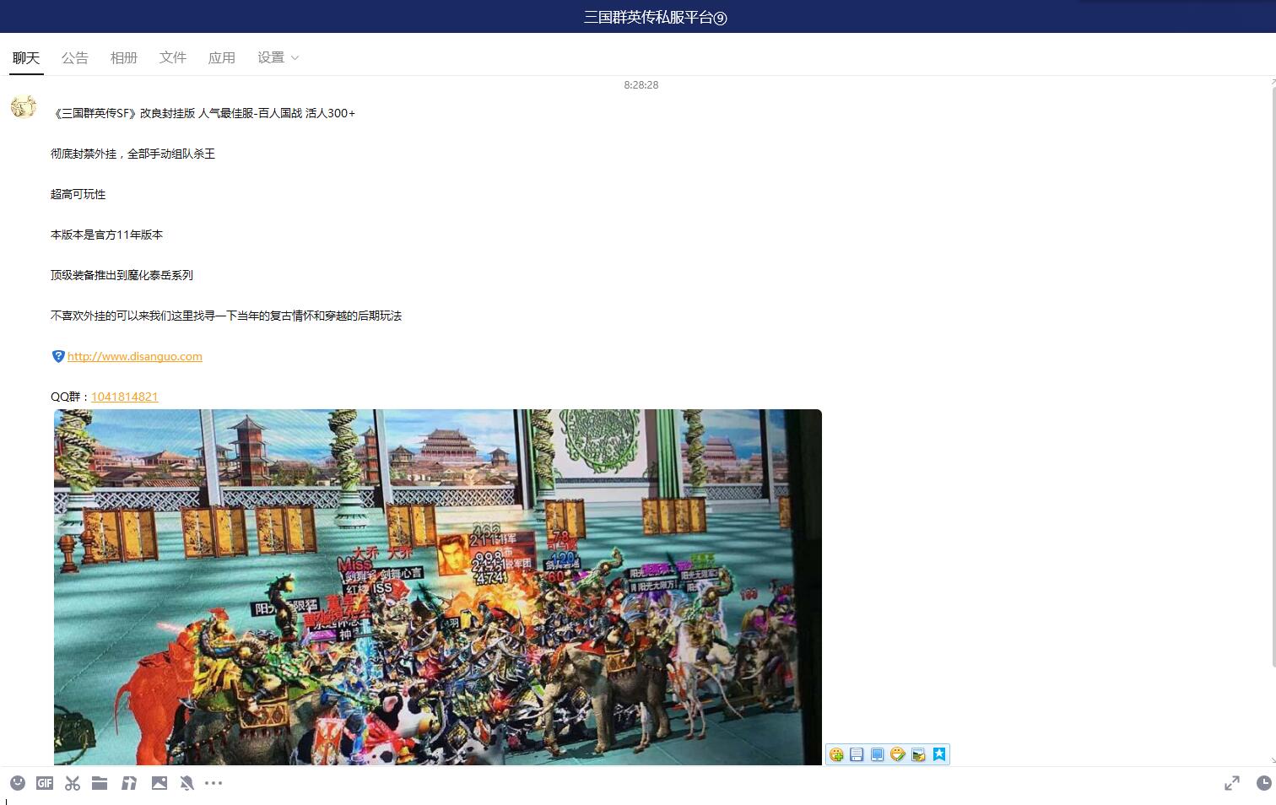
Task: Click the line 彻底封禁外挂，全部手动组队杀王
Action: coord(133,154)
